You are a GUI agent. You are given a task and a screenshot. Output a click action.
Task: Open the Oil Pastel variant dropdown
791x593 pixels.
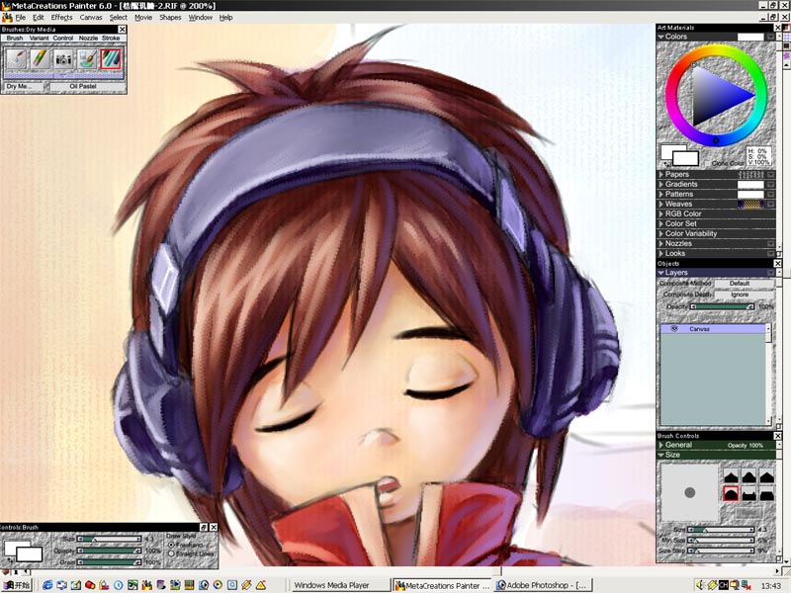(86, 87)
